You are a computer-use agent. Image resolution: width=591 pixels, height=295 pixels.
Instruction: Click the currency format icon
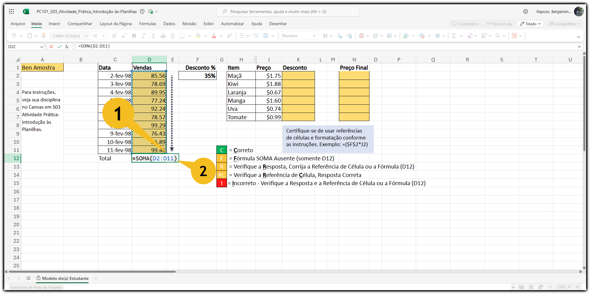[x=326, y=36]
